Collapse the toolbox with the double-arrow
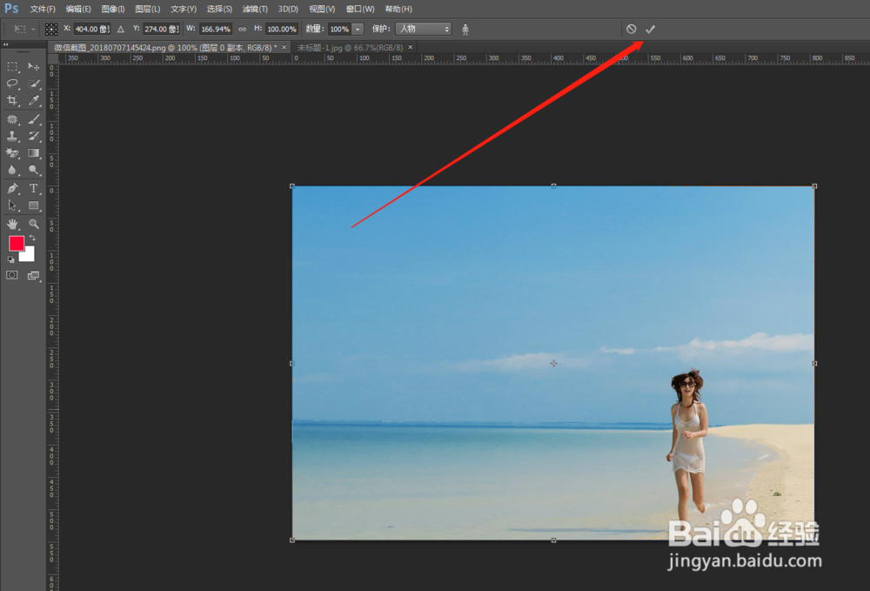Image resolution: width=870 pixels, height=591 pixels. coord(6,44)
